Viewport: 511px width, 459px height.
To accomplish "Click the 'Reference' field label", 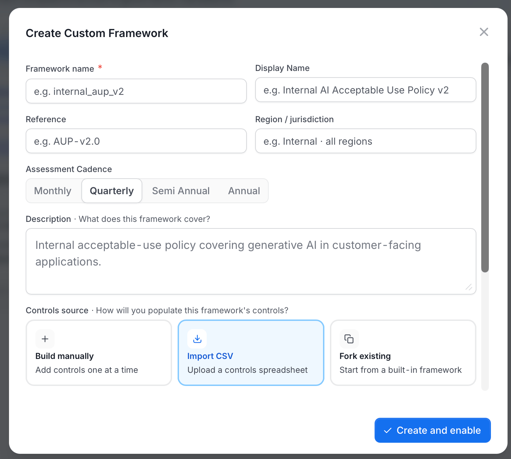I will click(46, 119).
